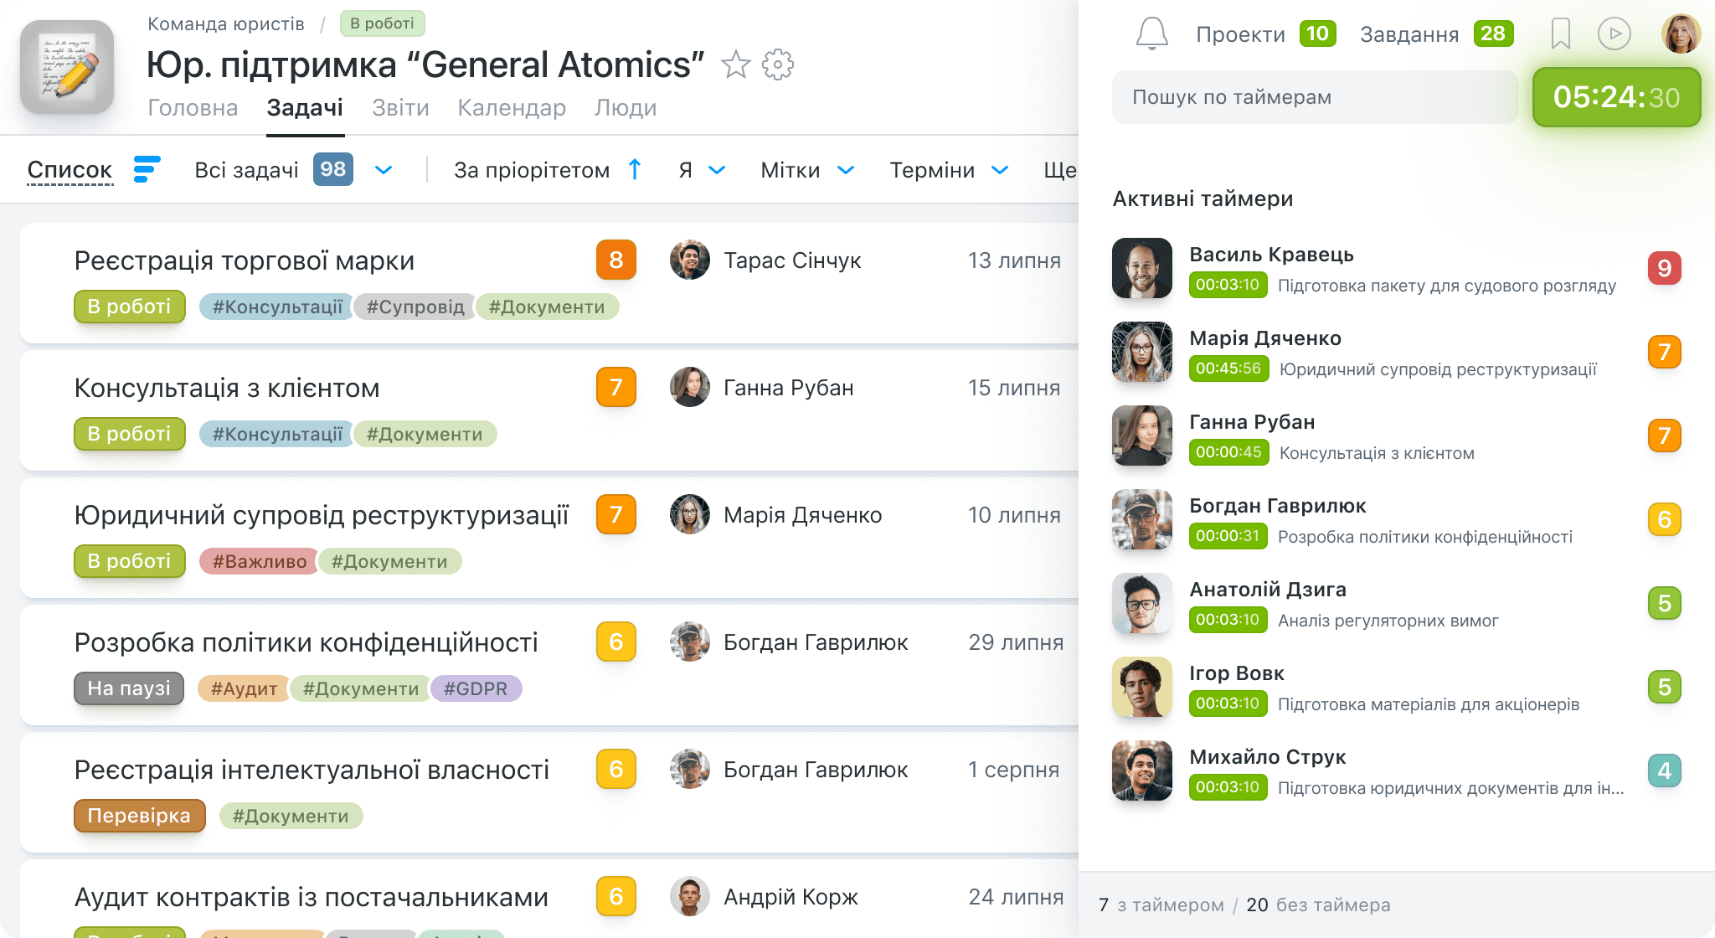
Task: Toggle priority sort direction arrow
Action: (x=635, y=169)
